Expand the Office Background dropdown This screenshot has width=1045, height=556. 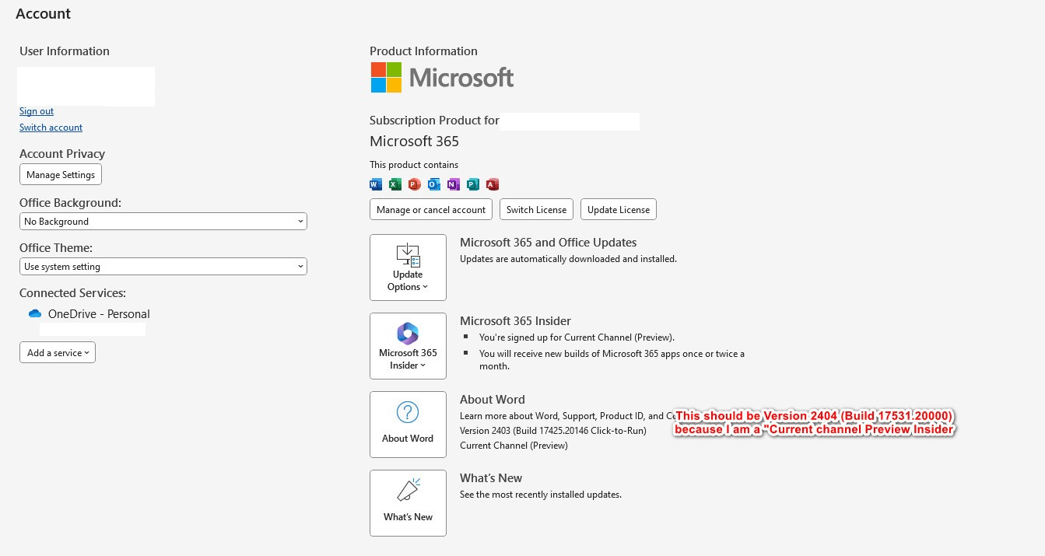pos(163,222)
